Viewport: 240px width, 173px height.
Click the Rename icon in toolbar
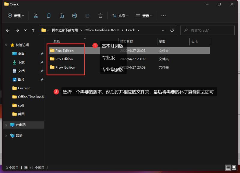[x=74, y=16]
